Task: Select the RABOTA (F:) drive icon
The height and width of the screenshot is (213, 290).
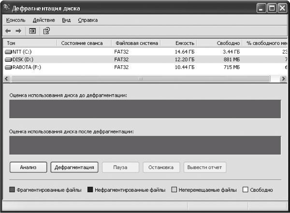Action: coord(8,68)
